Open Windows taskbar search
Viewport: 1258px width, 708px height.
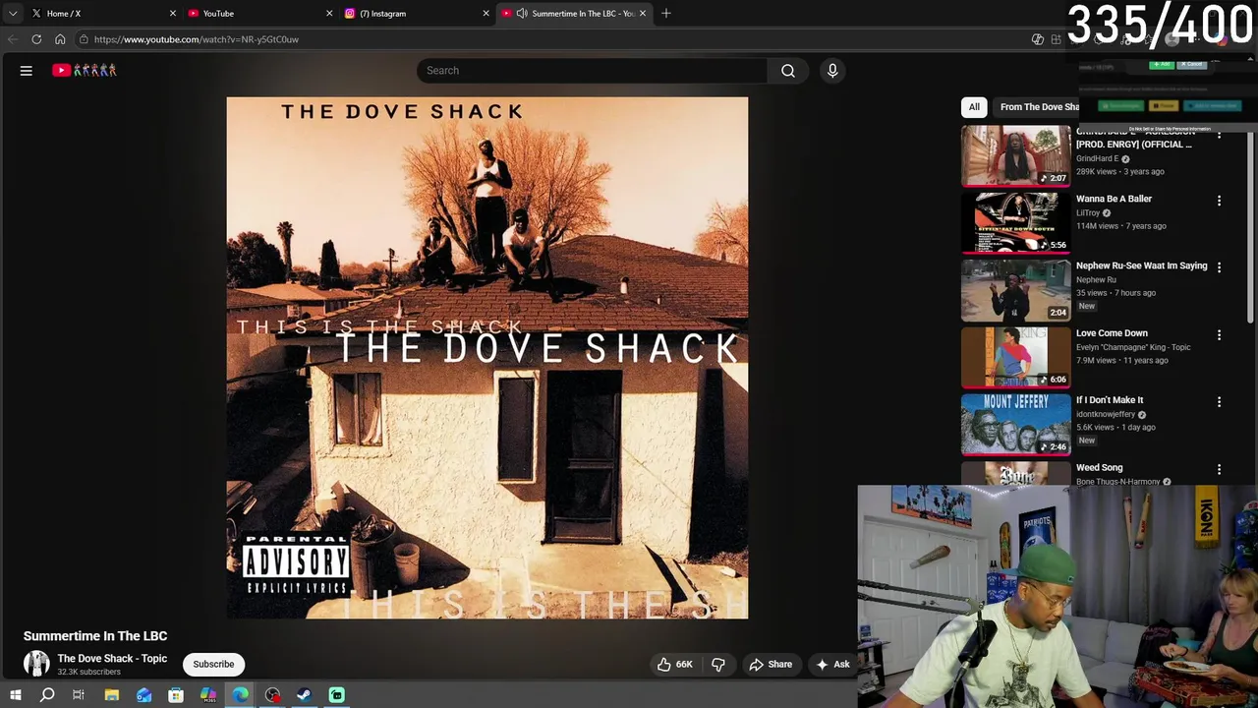coord(47,696)
